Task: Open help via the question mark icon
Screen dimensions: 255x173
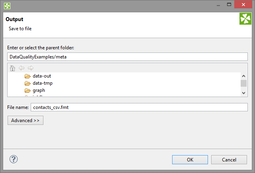Action: [x=14, y=159]
